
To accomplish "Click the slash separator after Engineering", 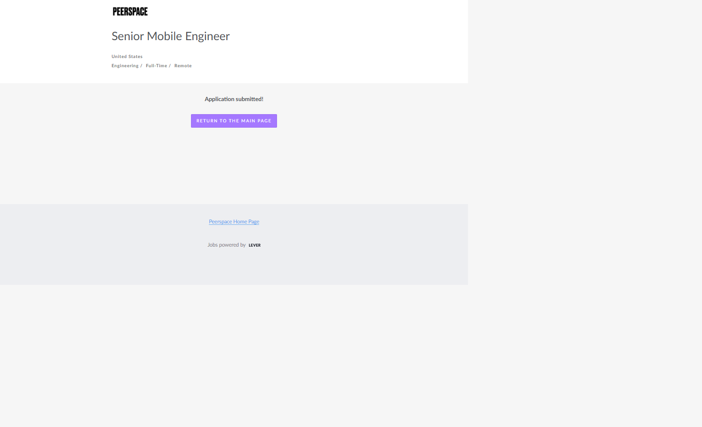I will 141,66.
